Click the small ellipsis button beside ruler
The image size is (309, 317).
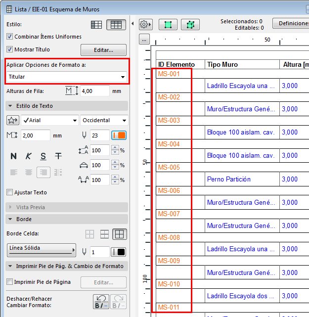[144, 39]
